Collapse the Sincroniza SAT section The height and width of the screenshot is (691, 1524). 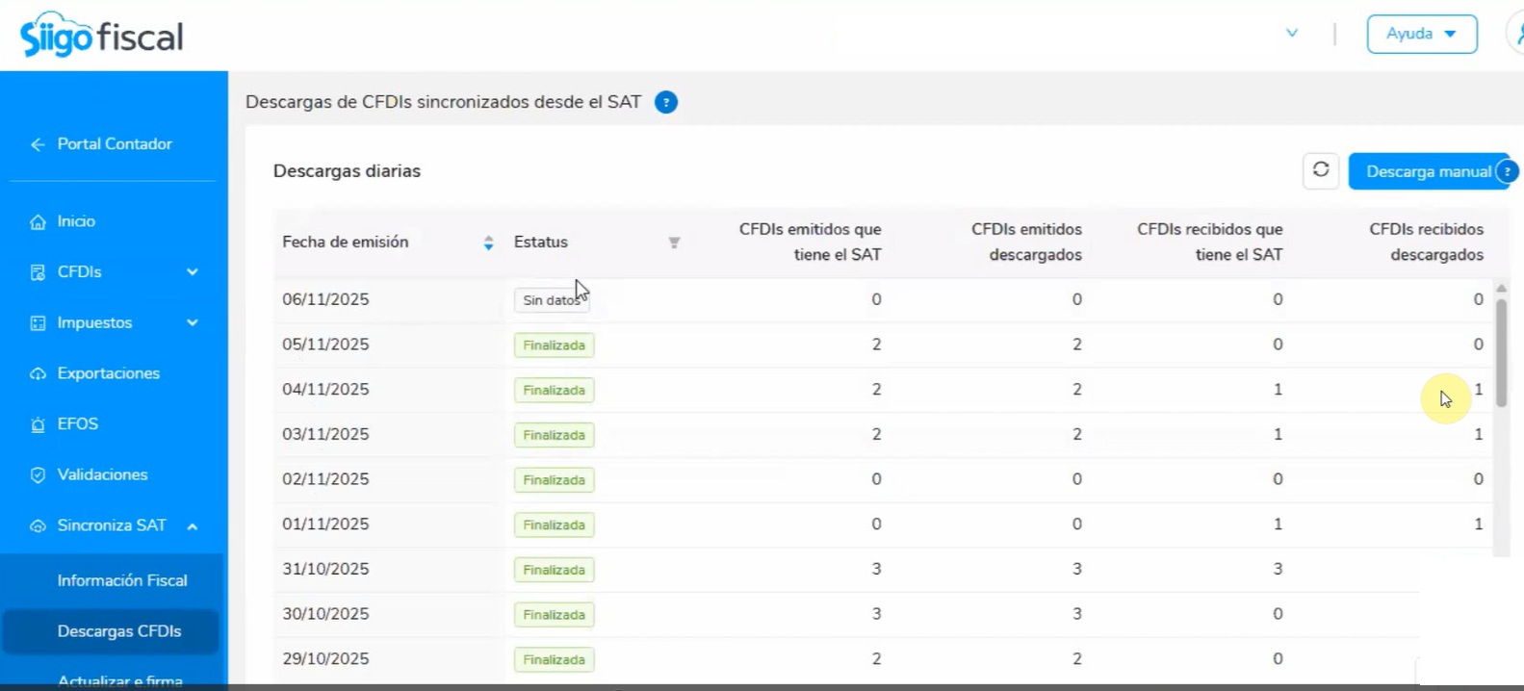tap(193, 526)
